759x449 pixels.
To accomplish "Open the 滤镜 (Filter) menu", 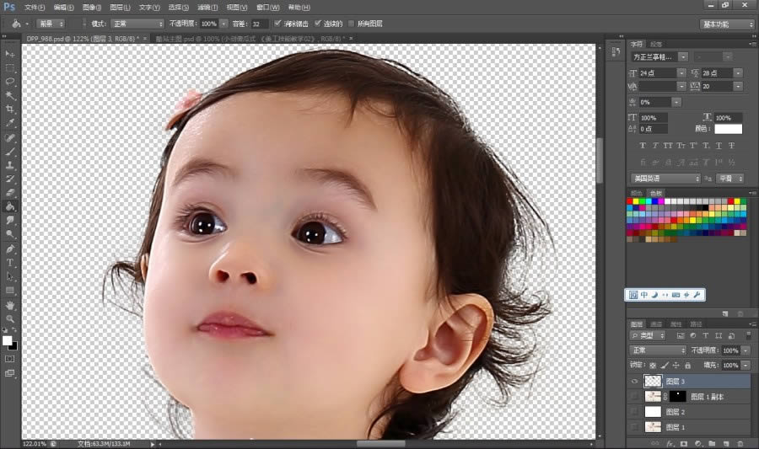I will [x=204, y=7].
